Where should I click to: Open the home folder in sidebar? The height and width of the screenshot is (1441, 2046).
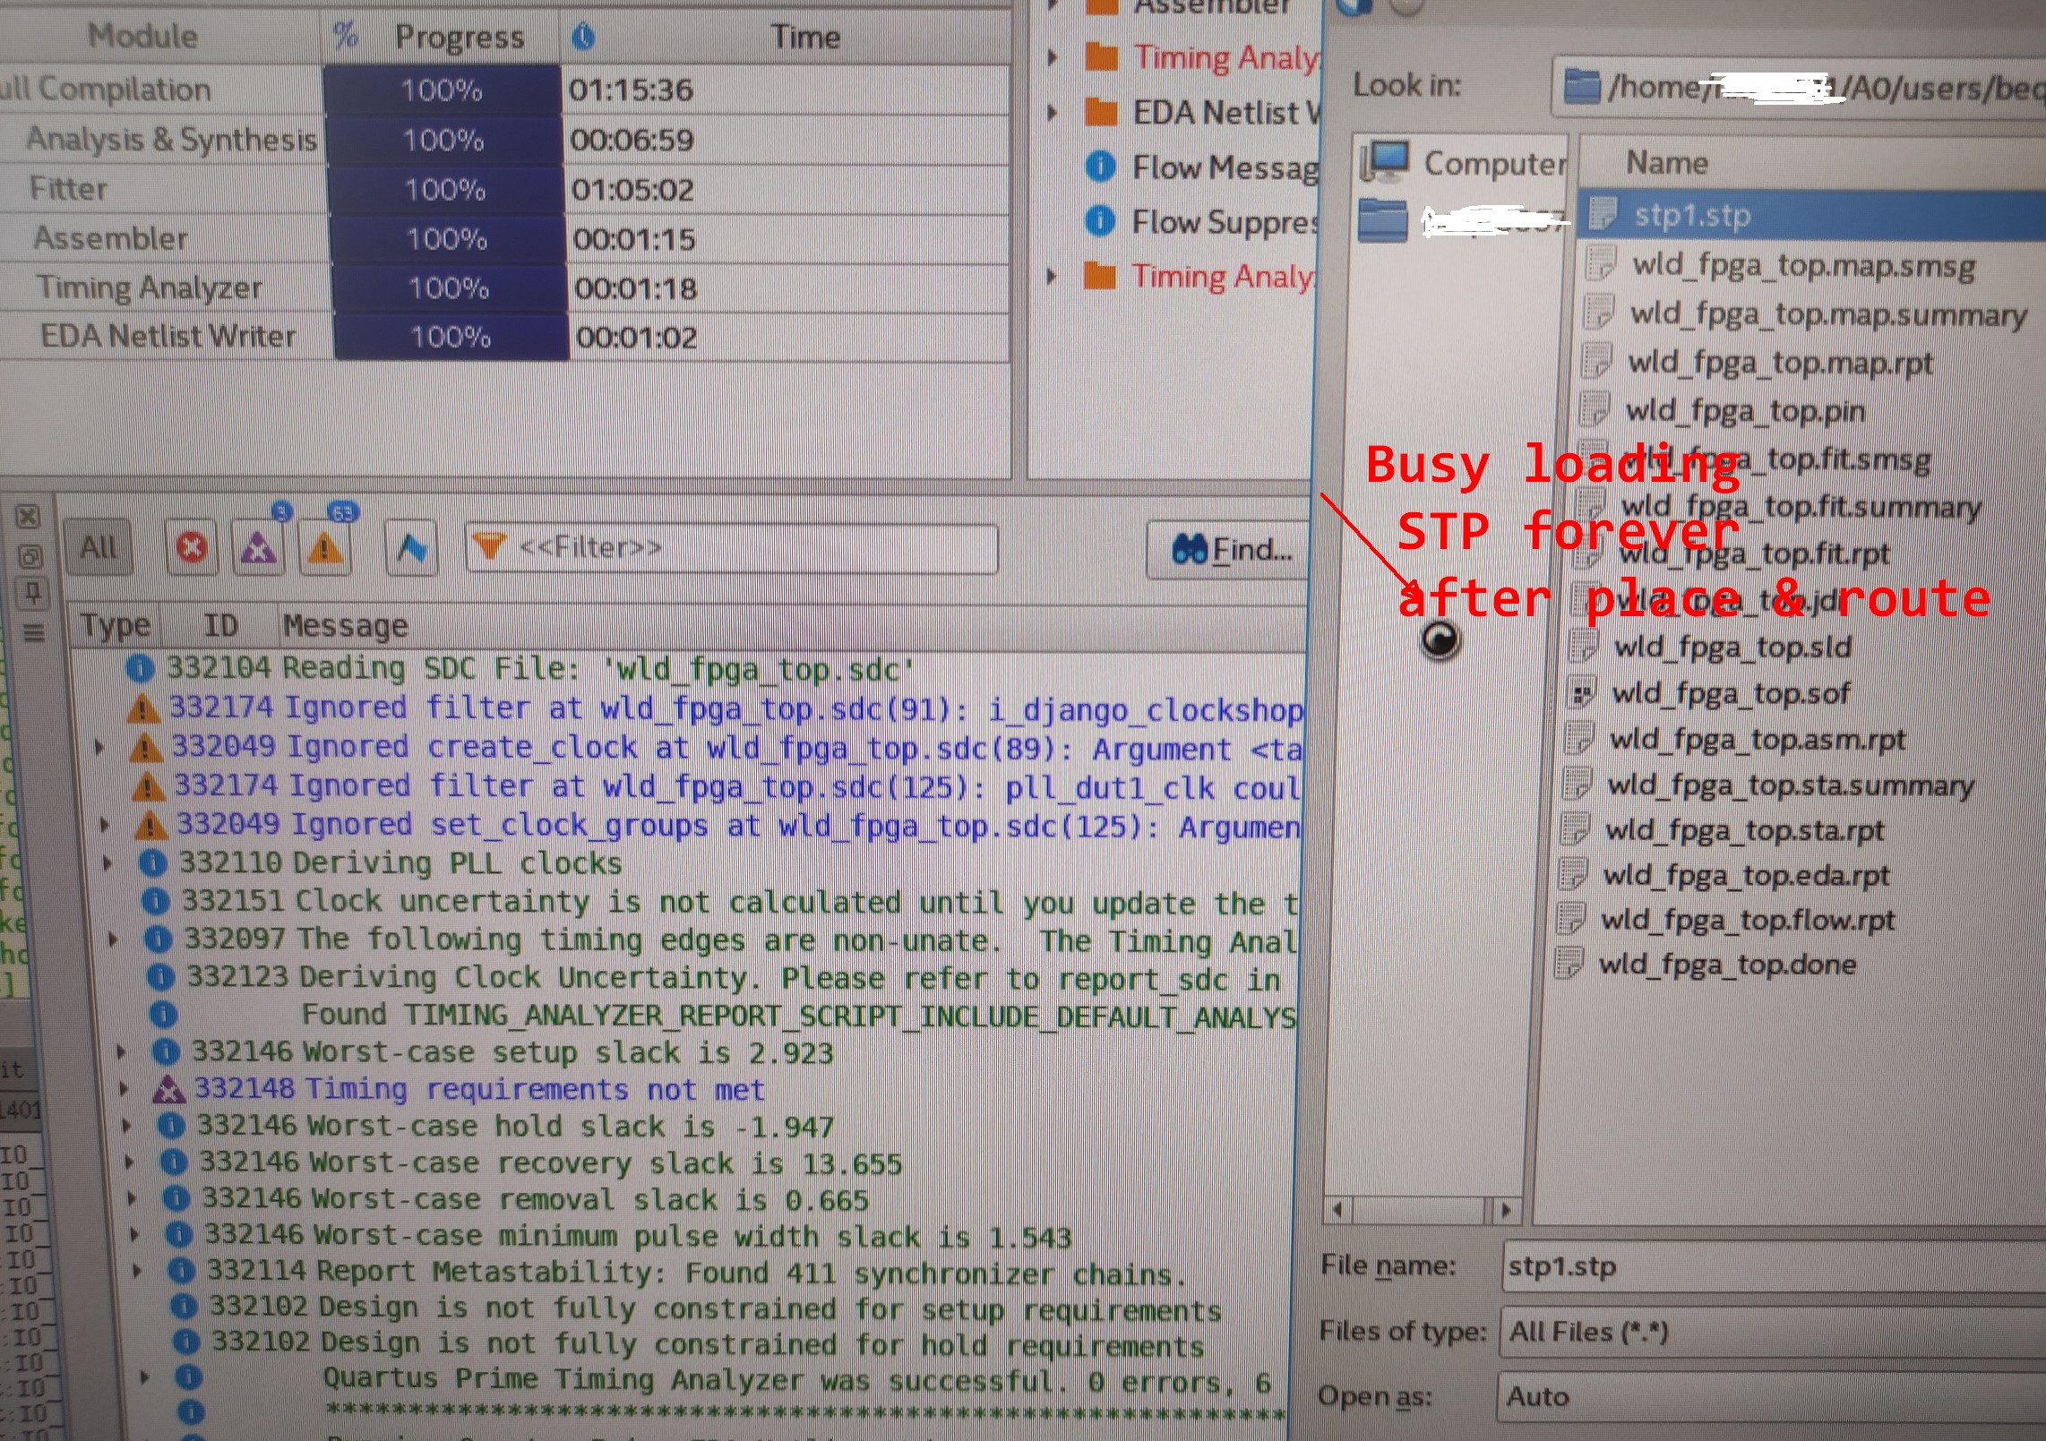[x=1463, y=220]
